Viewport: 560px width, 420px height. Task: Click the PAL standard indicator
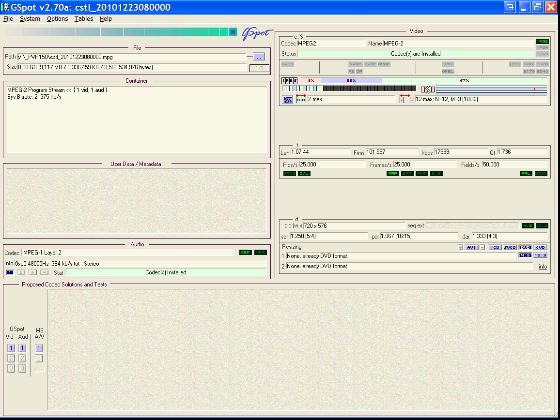(x=526, y=174)
